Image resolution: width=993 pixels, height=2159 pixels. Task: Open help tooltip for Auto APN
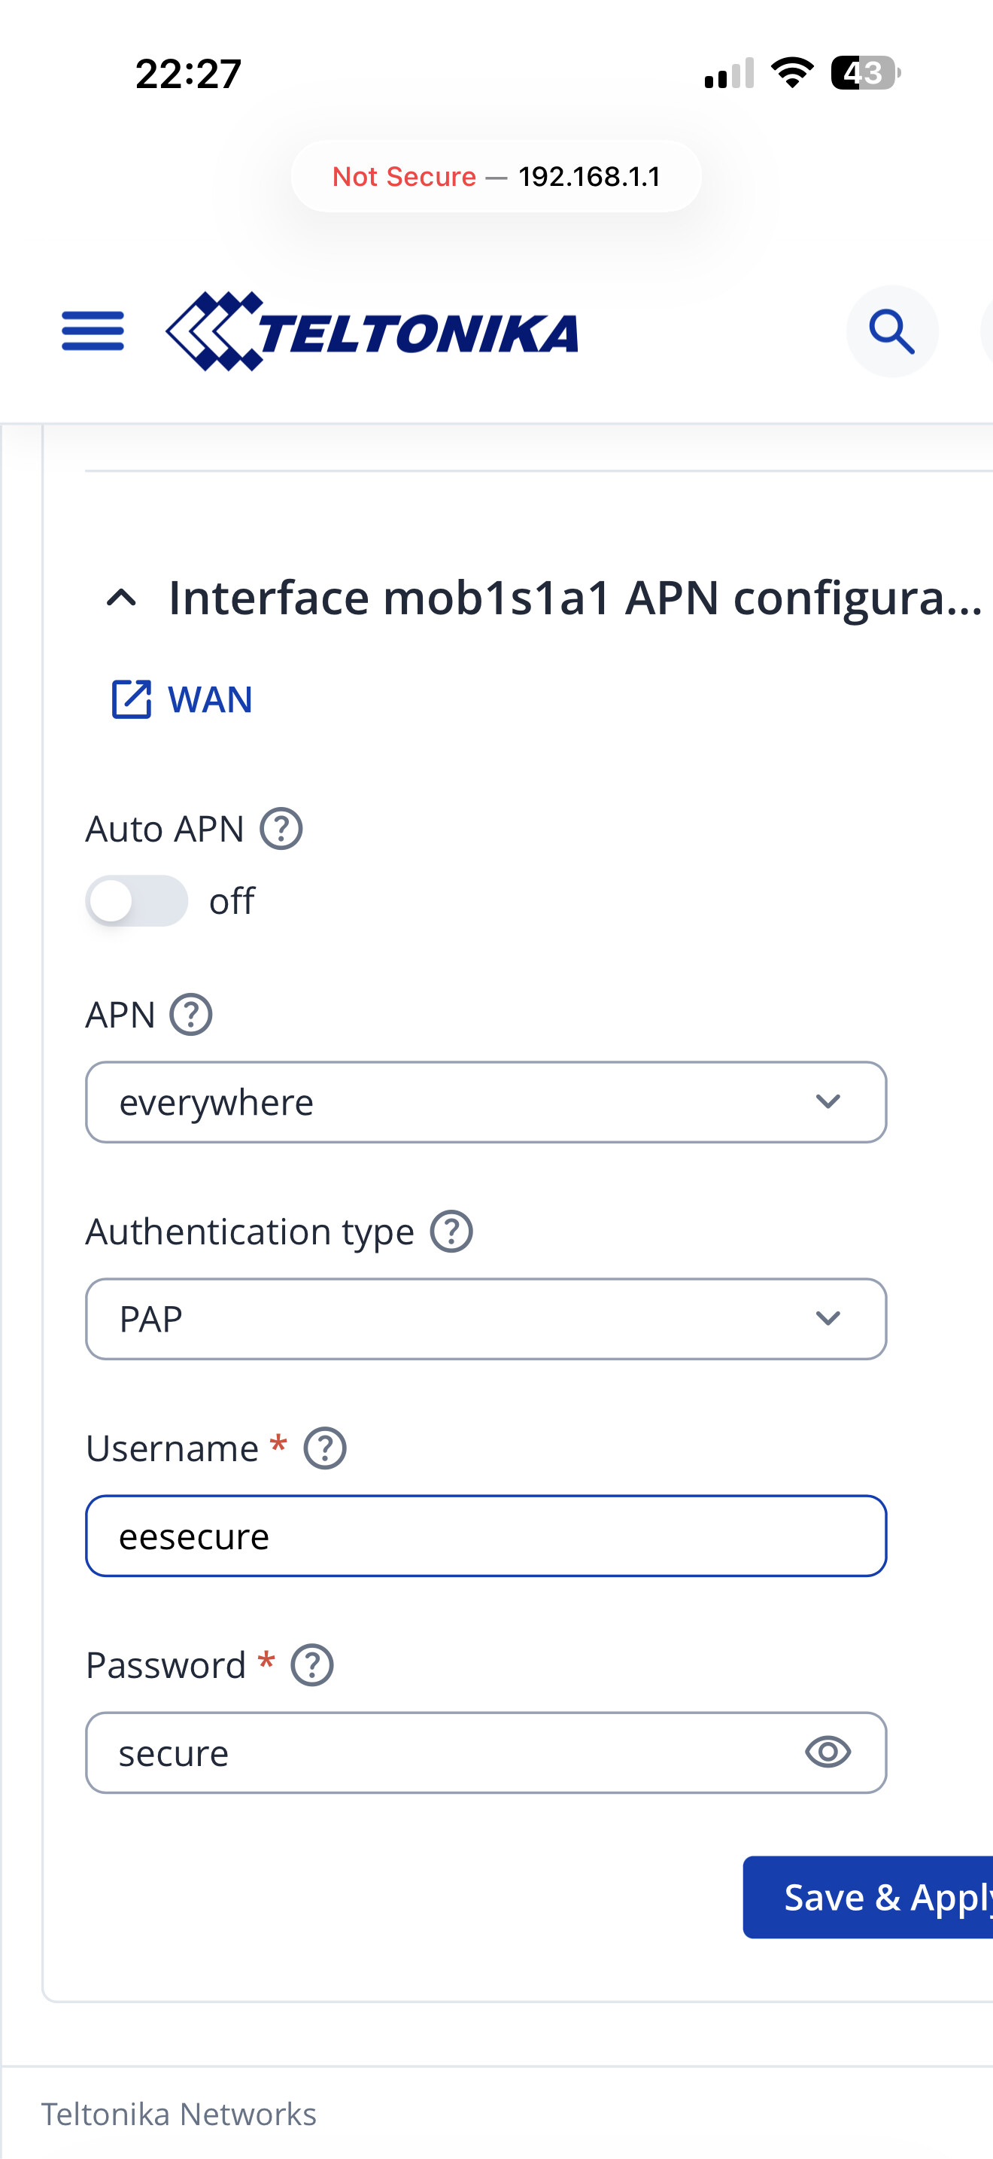click(281, 829)
